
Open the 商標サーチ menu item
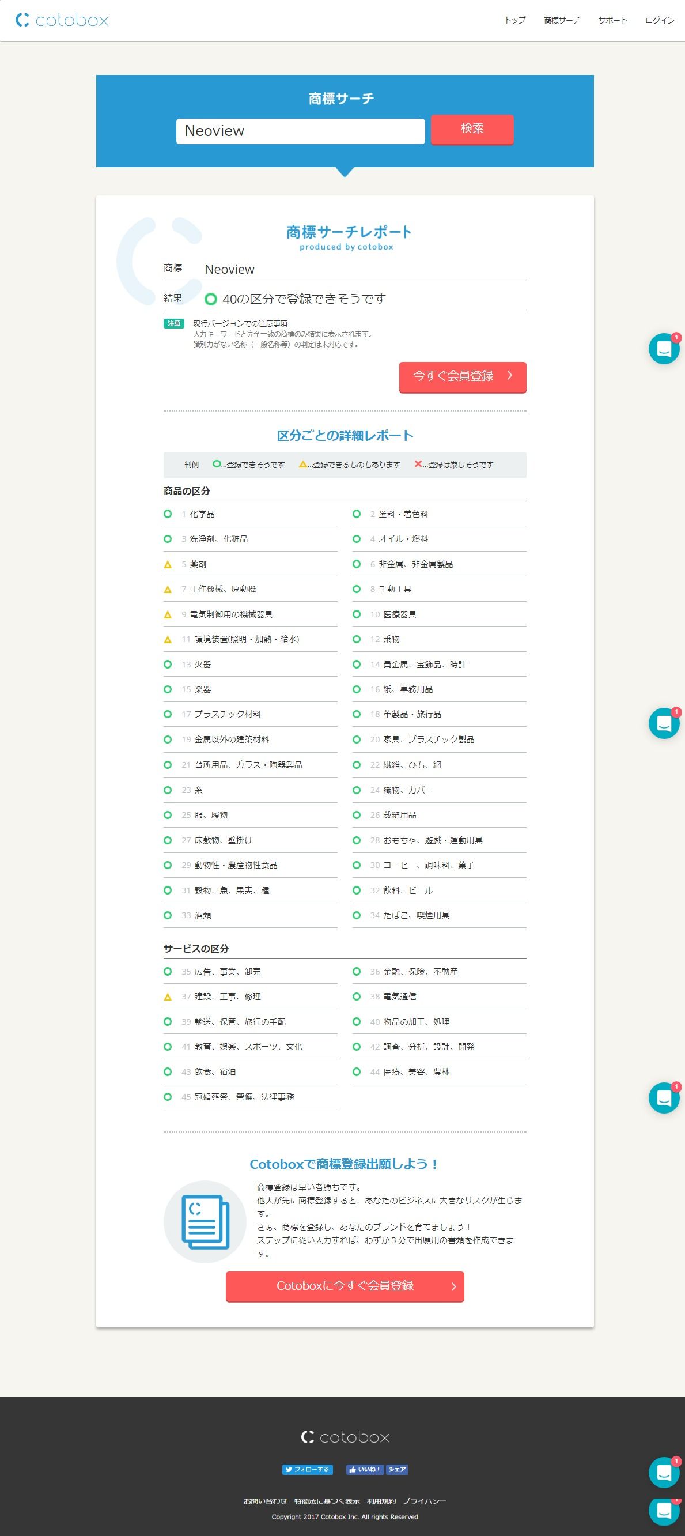click(562, 20)
